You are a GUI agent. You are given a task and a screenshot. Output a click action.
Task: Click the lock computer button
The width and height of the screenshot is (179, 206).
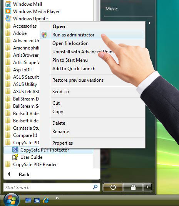click(133, 187)
